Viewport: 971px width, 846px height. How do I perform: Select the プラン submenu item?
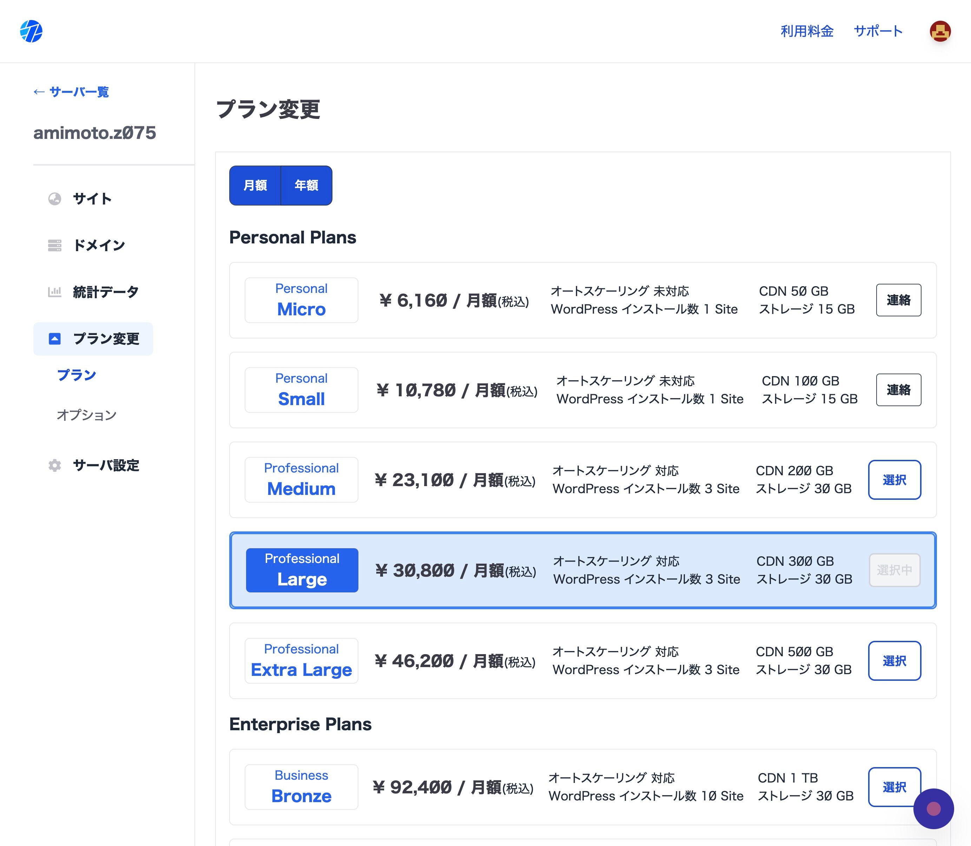point(77,375)
